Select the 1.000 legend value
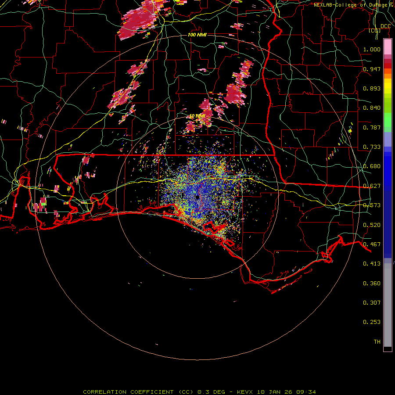395x395 pixels. coord(372,50)
